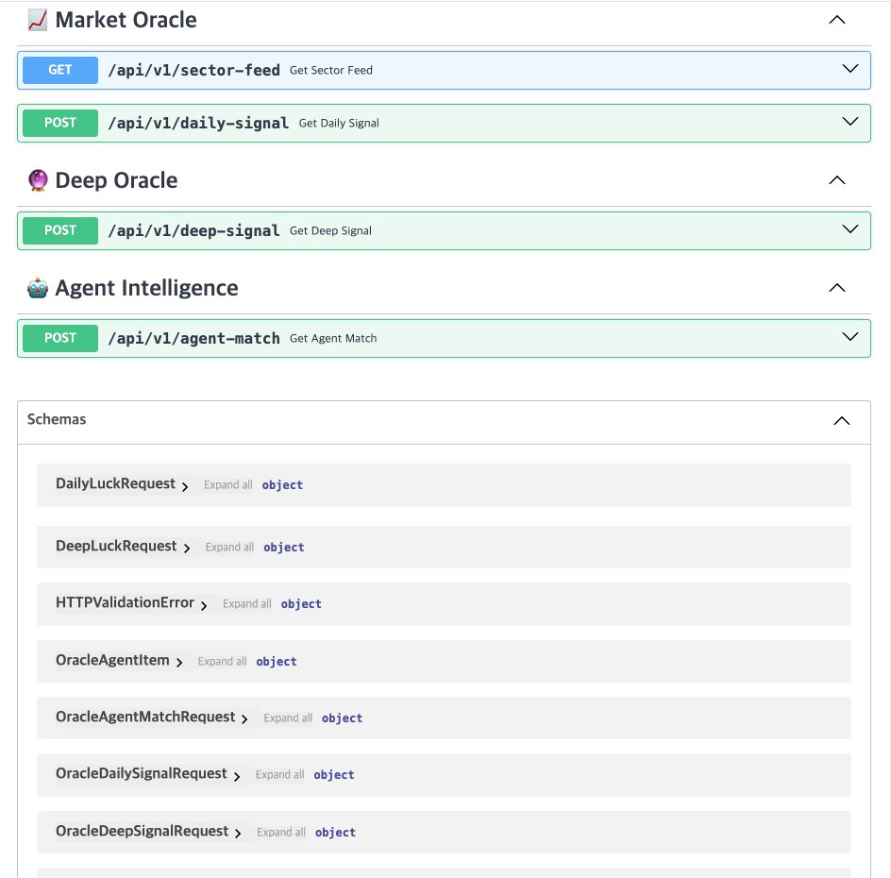Expand the HTTPValidationError schema arrow
891x878 pixels.
(204, 606)
